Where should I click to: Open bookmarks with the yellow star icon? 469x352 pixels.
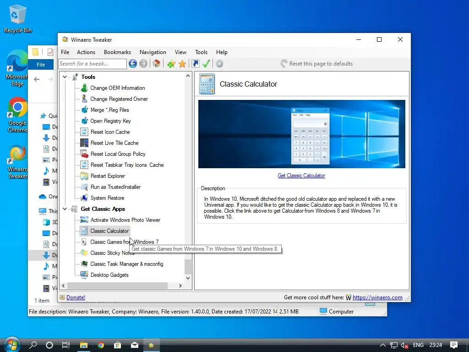coord(182,63)
